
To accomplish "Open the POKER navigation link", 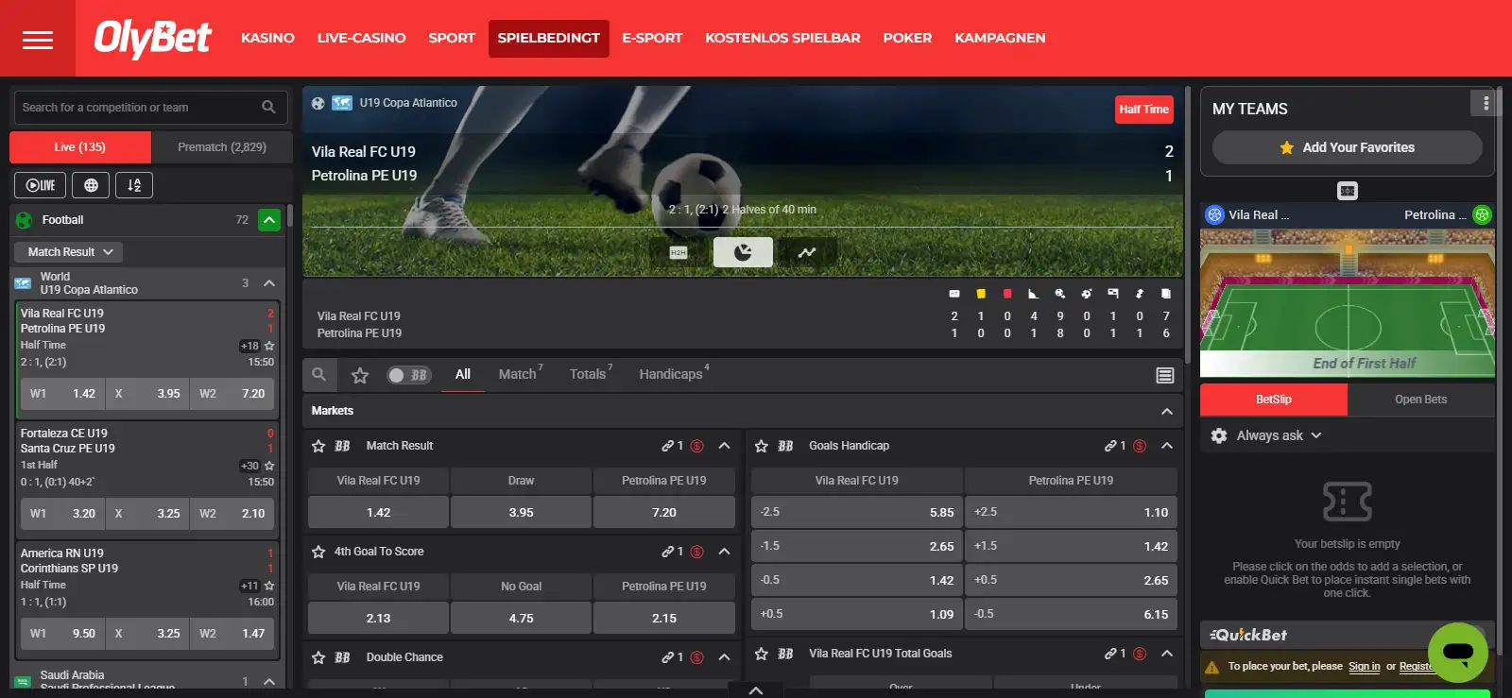I will (907, 38).
